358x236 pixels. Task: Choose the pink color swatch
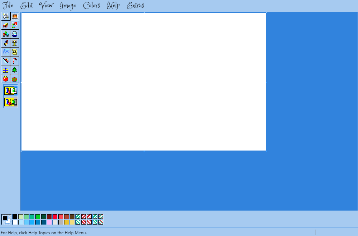[49, 222]
